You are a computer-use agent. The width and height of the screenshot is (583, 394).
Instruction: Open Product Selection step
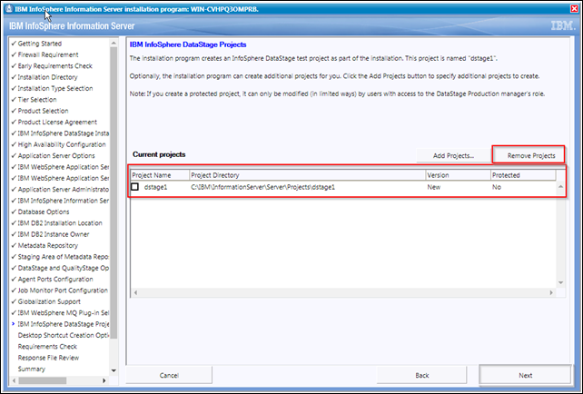tap(43, 111)
